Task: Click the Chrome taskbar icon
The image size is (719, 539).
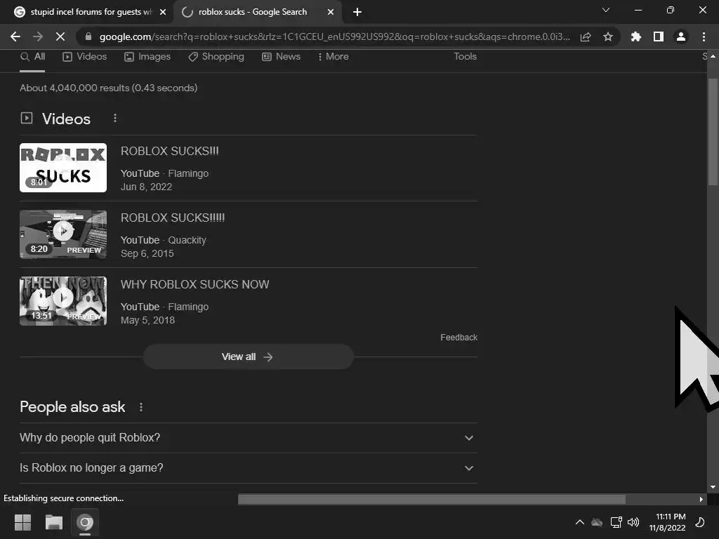Action: [85, 522]
